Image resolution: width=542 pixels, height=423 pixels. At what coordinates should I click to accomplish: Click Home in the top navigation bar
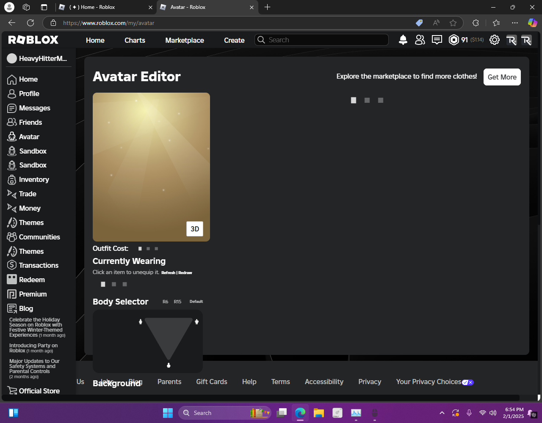click(95, 40)
